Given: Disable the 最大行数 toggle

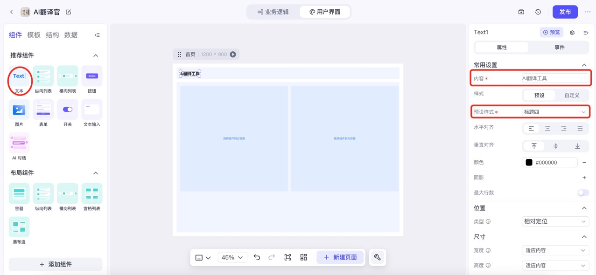Looking at the screenshot, I should coord(583,192).
